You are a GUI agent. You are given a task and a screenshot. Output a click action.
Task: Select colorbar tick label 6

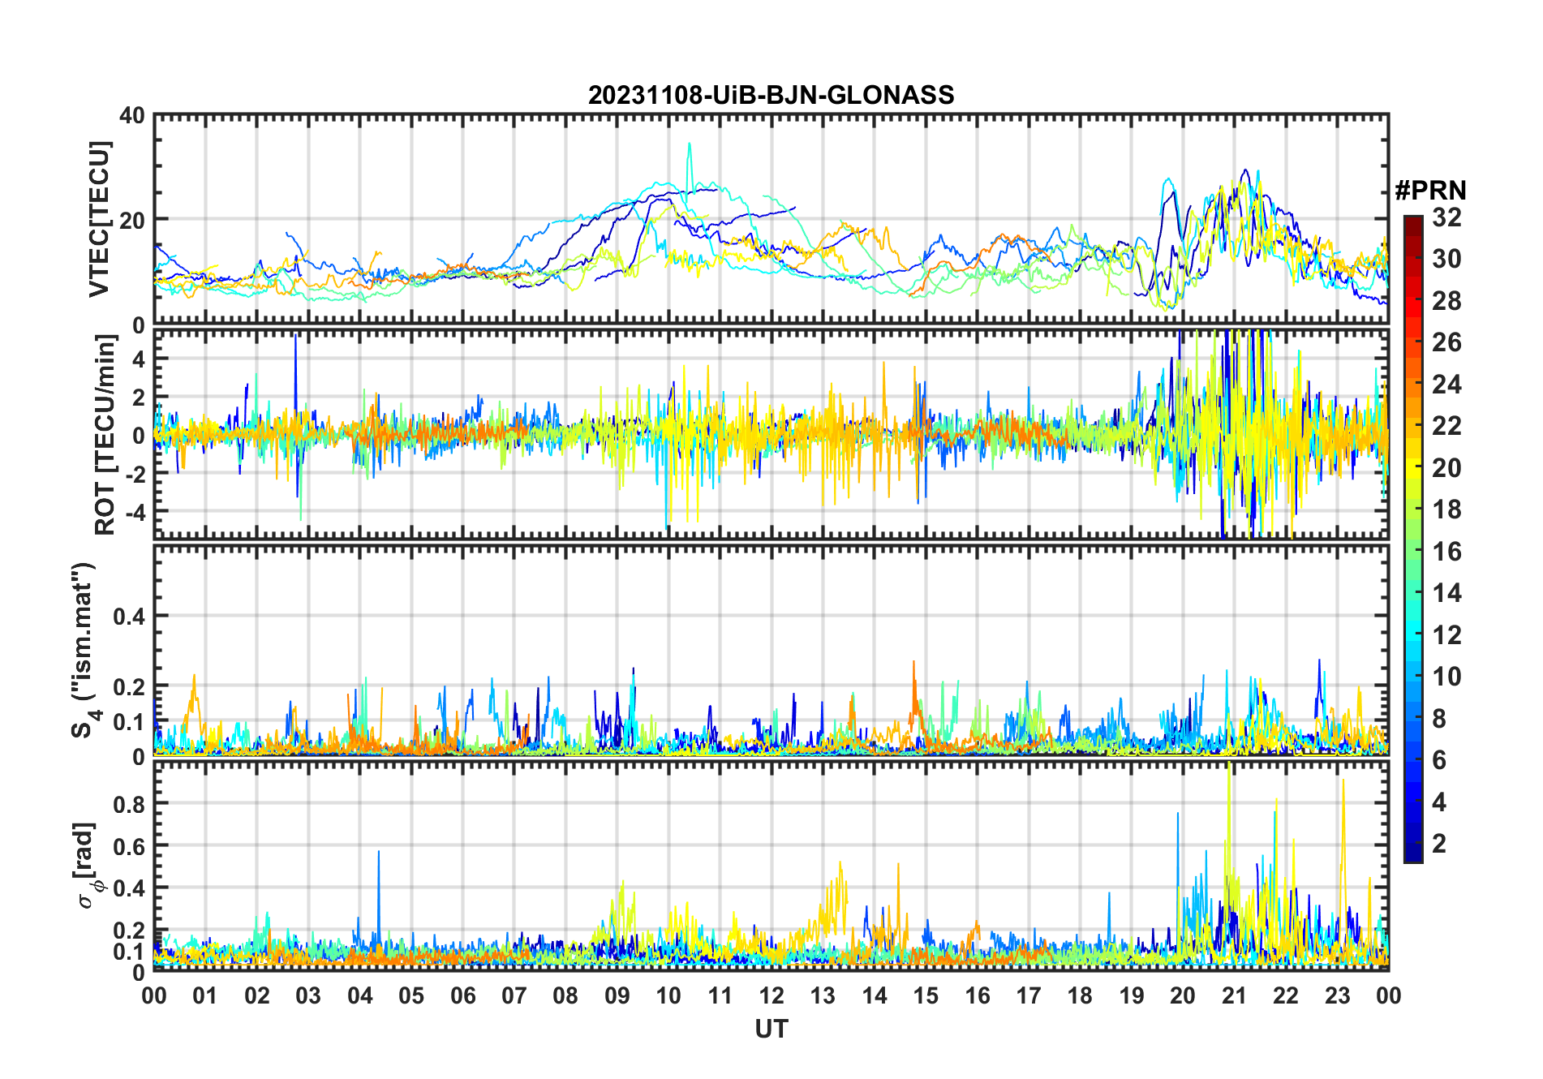(x=1439, y=760)
